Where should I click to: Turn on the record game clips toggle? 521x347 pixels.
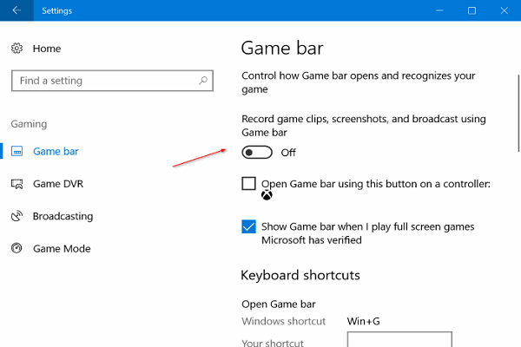257,153
